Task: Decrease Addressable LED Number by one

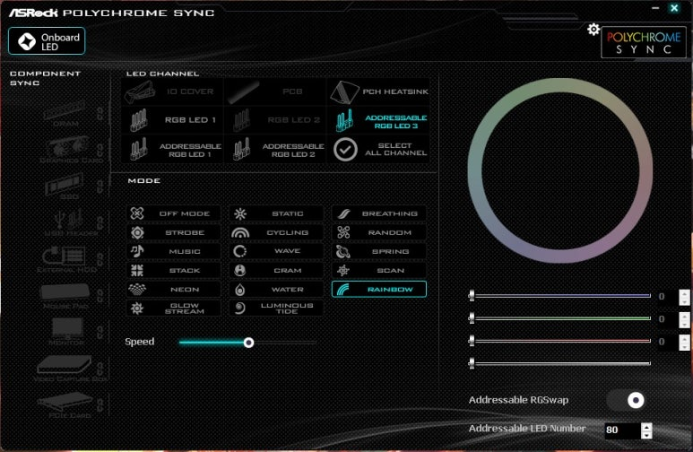Action: pos(646,435)
